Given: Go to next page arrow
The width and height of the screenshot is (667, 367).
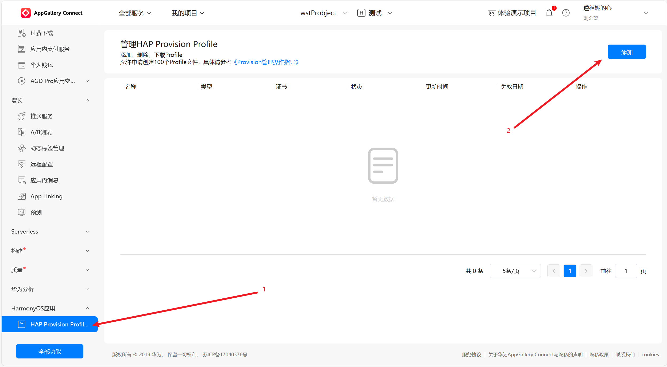Looking at the screenshot, I should [x=586, y=271].
